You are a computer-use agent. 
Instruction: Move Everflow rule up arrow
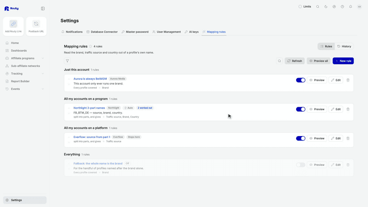tap(69, 138)
